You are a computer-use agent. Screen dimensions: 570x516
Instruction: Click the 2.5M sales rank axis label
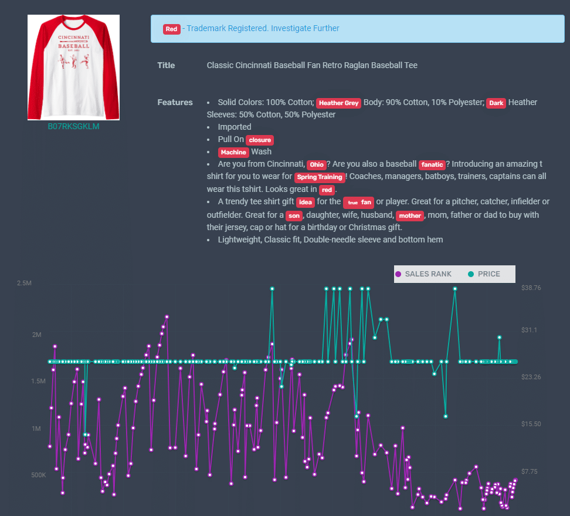pyautogui.click(x=24, y=283)
